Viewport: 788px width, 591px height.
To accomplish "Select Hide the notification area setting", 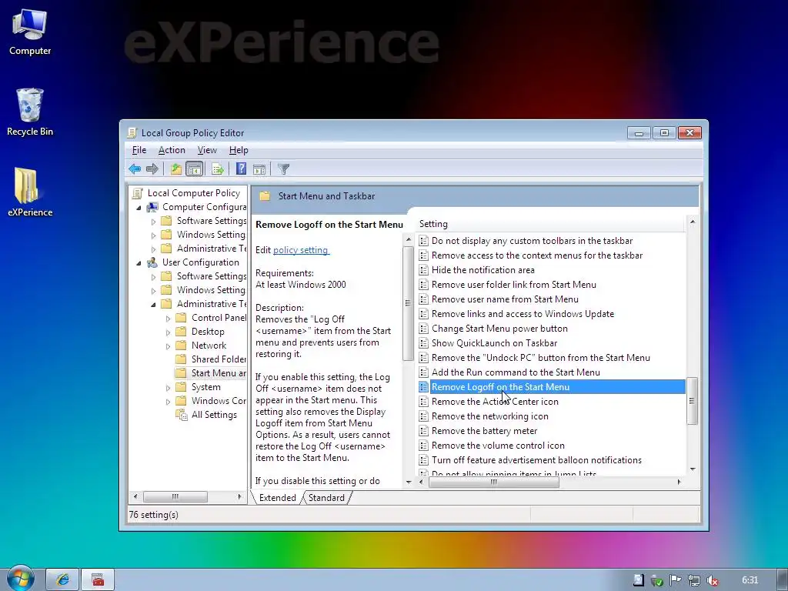I will [482, 270].
